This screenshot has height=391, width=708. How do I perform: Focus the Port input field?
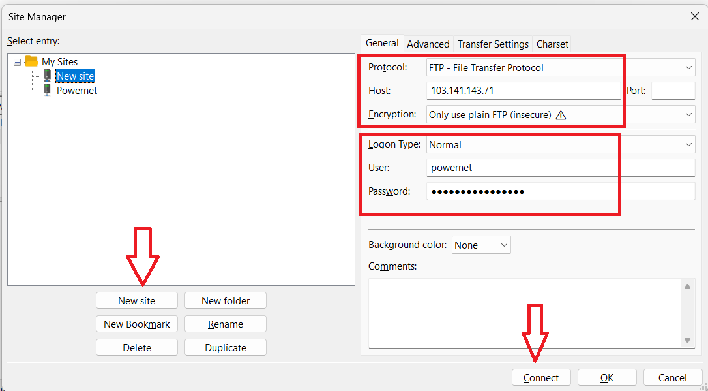click(673, 91)
